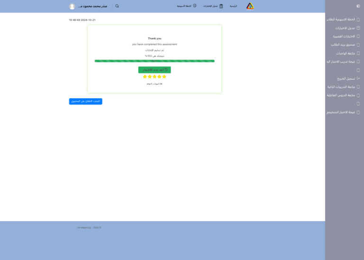
Task: Open صندوق بريد الطالب in the sidebar
Action: pyautogui.click(x=345, y=45)
